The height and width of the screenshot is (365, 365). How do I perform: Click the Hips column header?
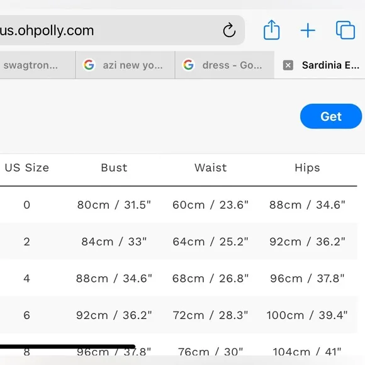pos(307,168)
